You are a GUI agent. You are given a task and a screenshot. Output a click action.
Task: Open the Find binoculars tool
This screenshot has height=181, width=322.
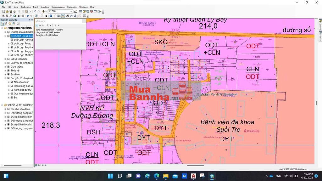tap(68, 16)
